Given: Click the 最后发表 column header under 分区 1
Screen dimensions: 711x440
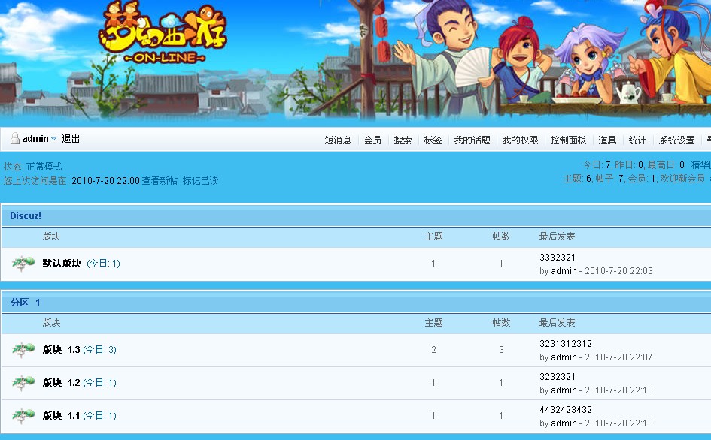Looking at the screenshot, I should pyautogui.click(x=557, y=323).
